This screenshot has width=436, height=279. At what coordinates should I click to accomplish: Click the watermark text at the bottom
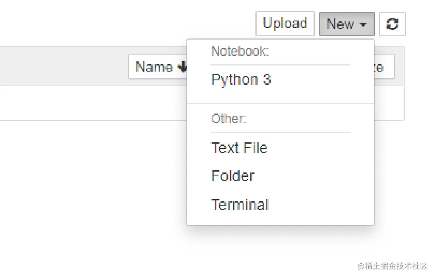click(392, 266)
